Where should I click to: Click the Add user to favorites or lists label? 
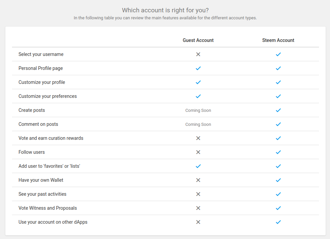(48, 166)
